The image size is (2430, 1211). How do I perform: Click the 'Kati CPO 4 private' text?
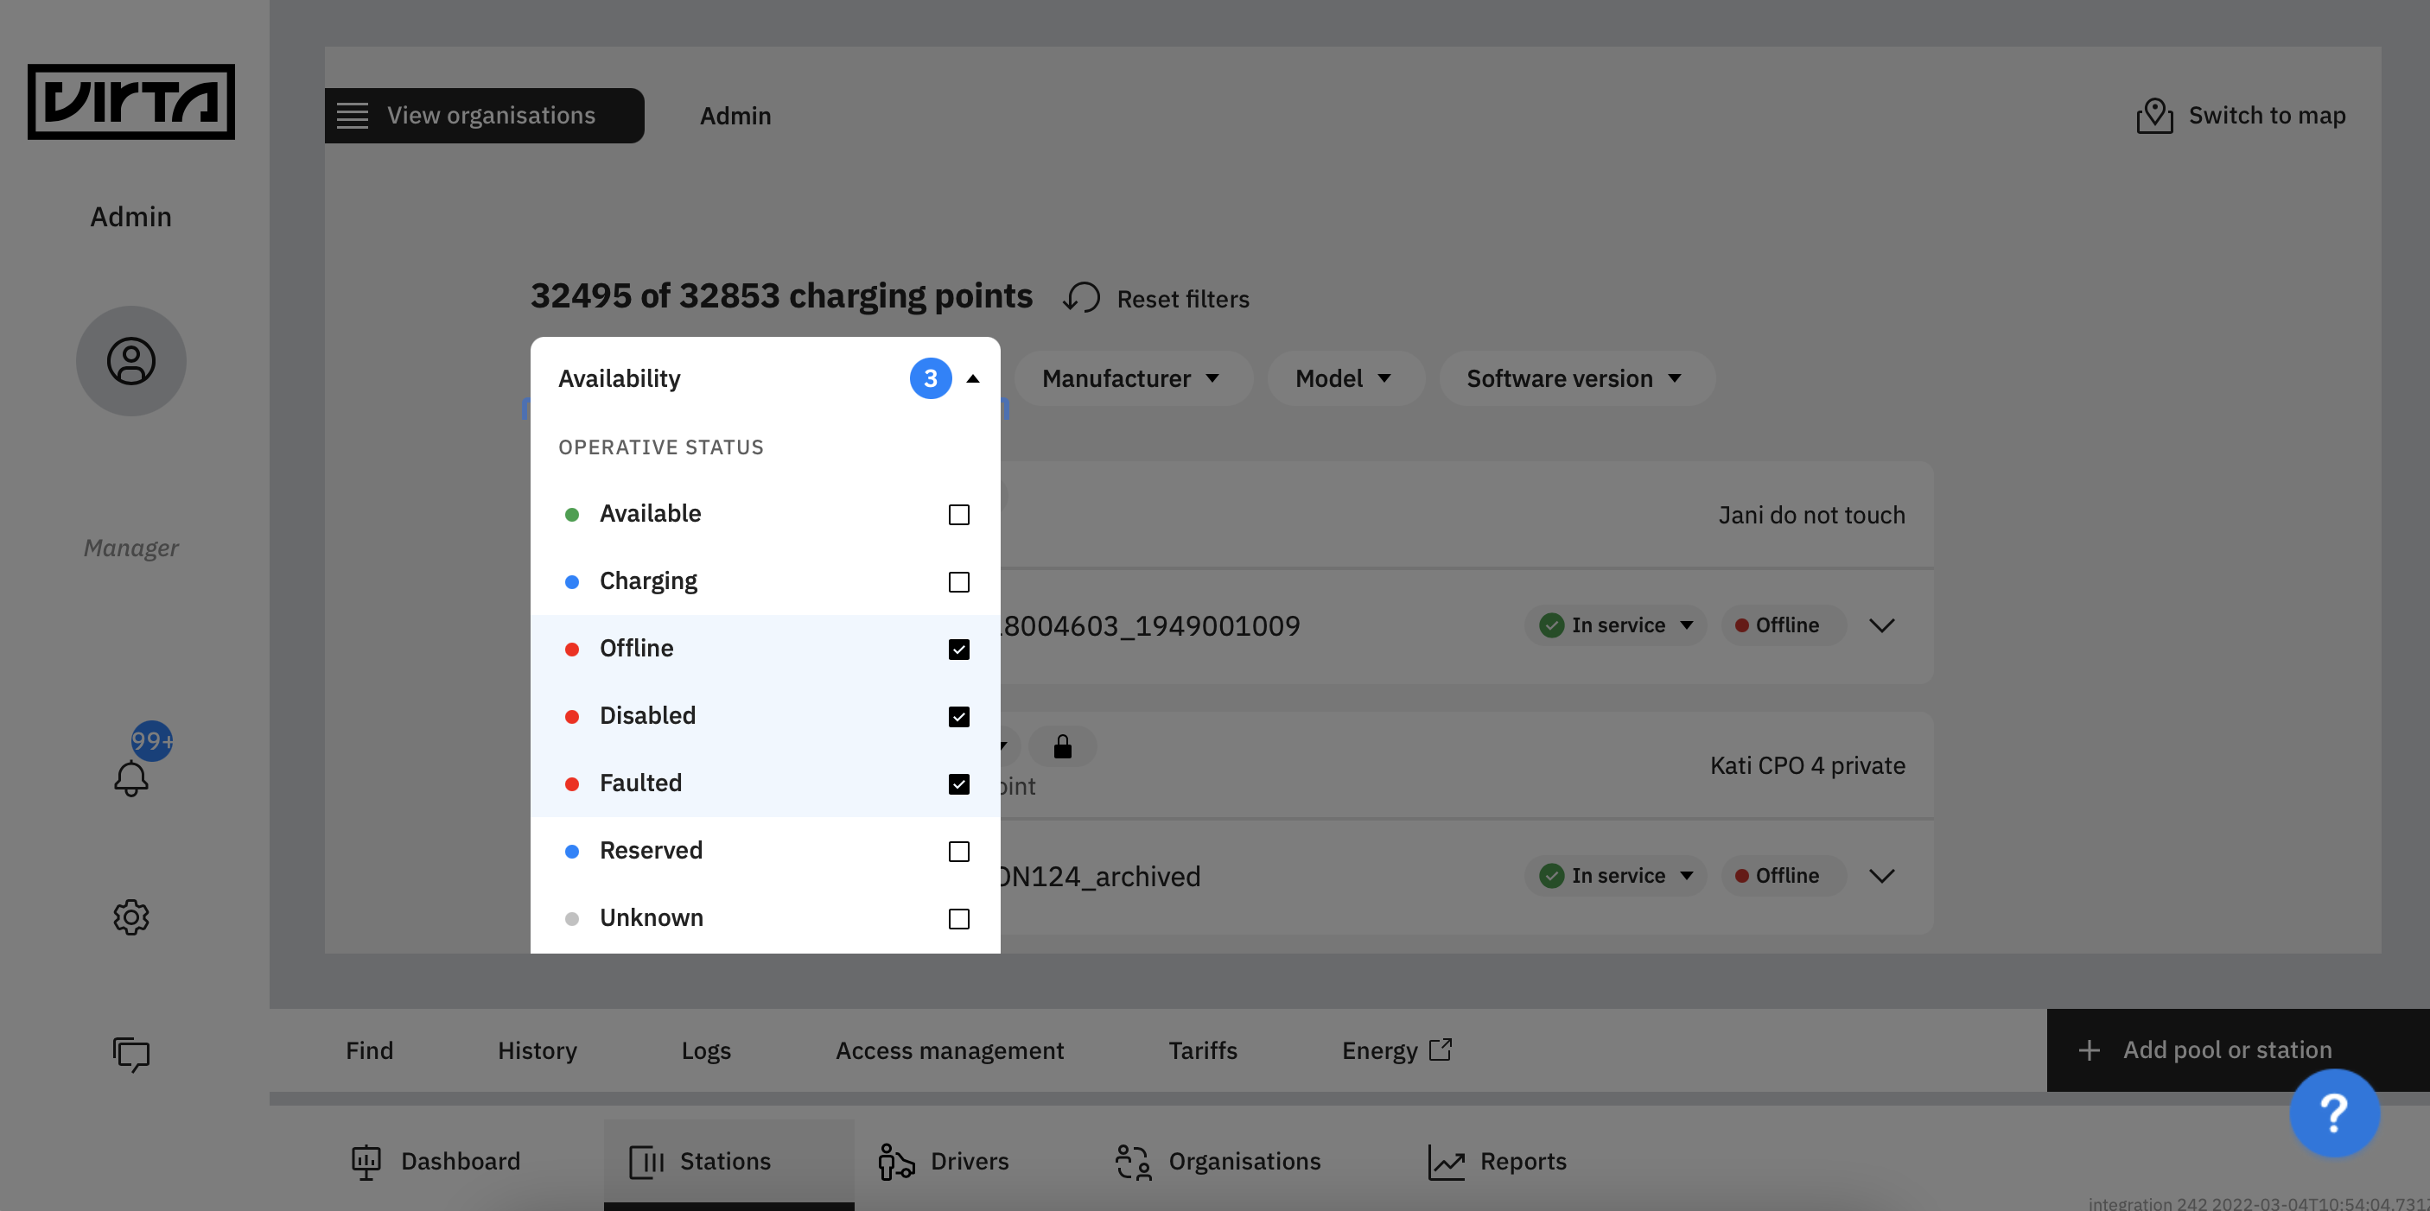click(x=1808, y=765)
